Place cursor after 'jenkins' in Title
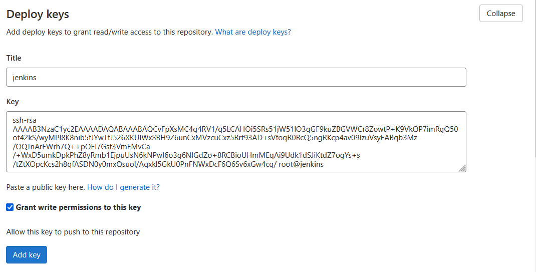 [37, 78]
